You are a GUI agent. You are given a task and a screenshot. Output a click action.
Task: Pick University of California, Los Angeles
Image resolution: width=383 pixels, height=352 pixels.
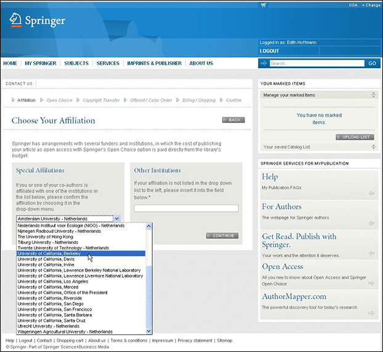click(81, 281)
